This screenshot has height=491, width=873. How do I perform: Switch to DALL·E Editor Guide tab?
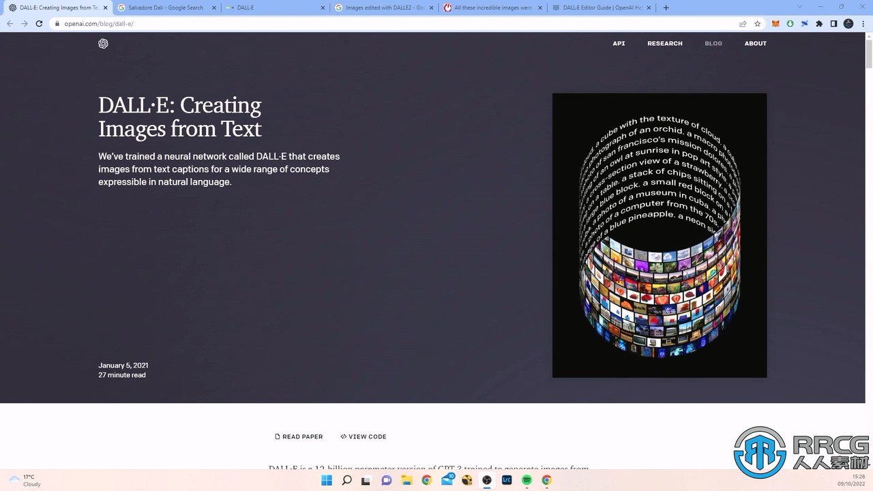click(602, 8)
